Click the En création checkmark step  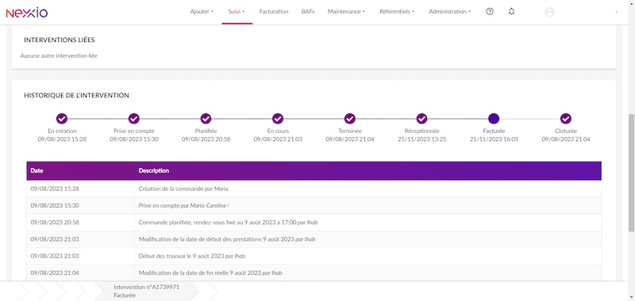62,119
